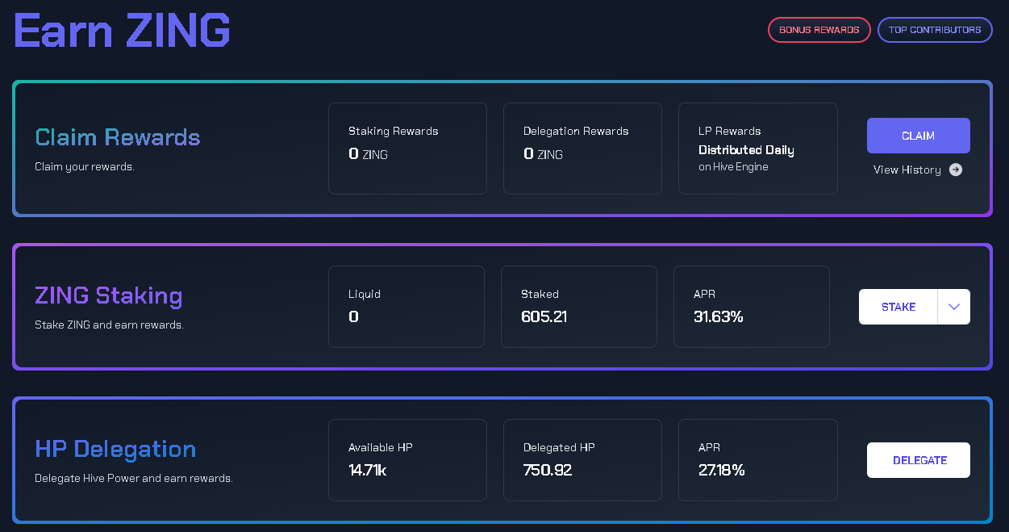The height and width of the screenshot is (532, 1009).
Task: Open the View History link
Action: 907,170
